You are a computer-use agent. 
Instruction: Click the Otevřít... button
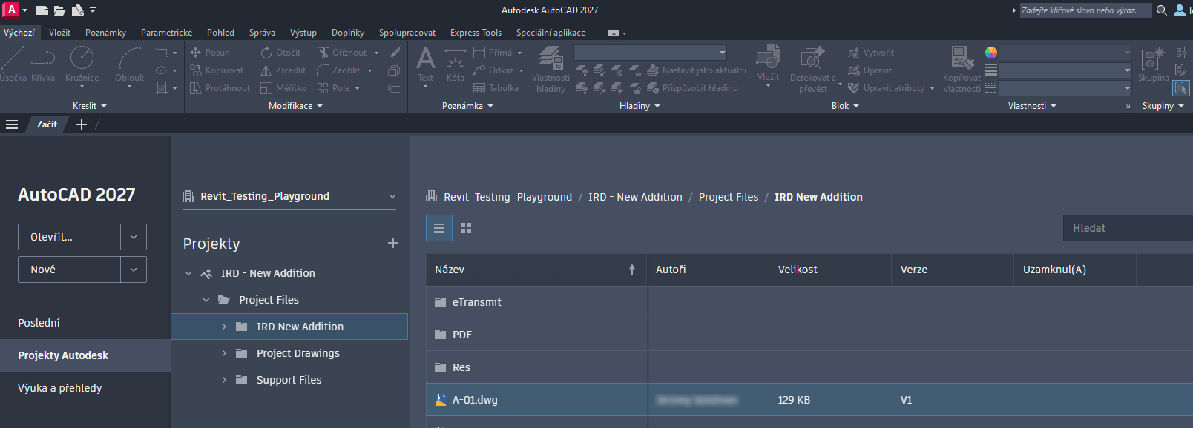click(70, 237)
